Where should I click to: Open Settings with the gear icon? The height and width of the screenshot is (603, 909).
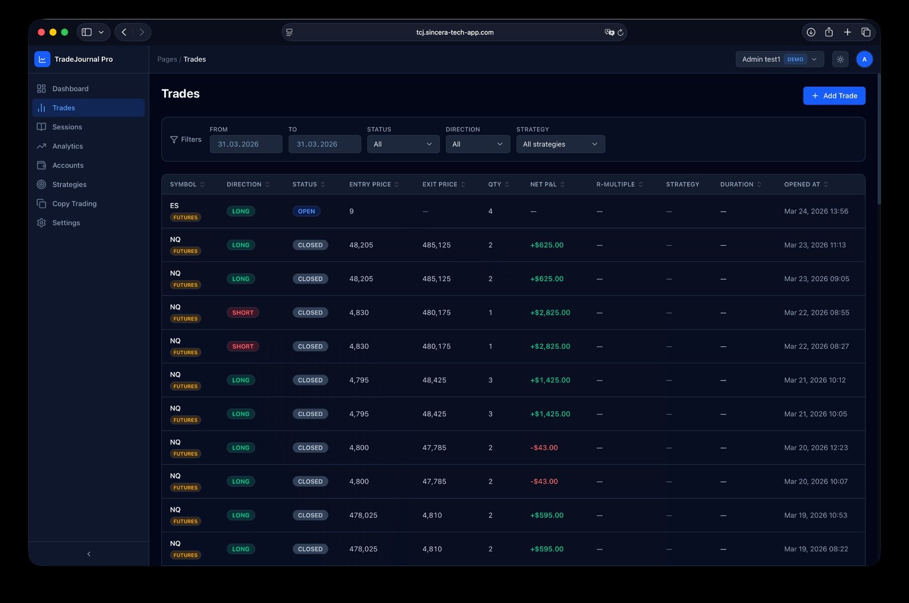click(x=41, y=223)
